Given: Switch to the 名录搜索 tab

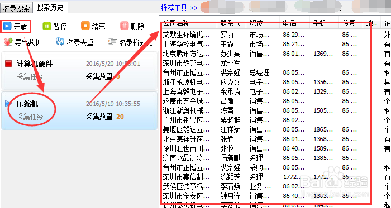Looking at the screenshot, I should point(16,8).
